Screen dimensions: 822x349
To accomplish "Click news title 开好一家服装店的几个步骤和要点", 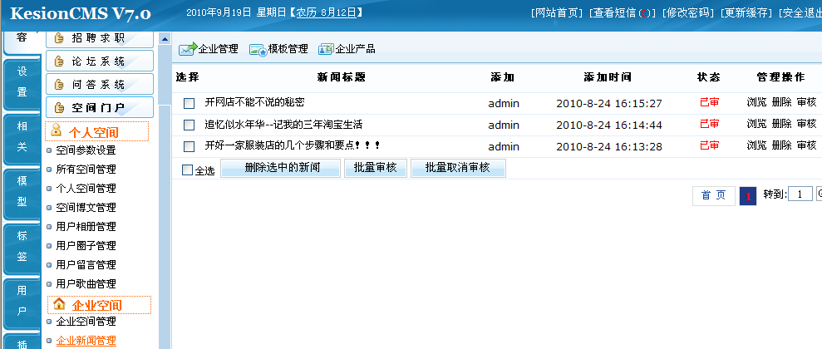I will [x=293, y=145].
